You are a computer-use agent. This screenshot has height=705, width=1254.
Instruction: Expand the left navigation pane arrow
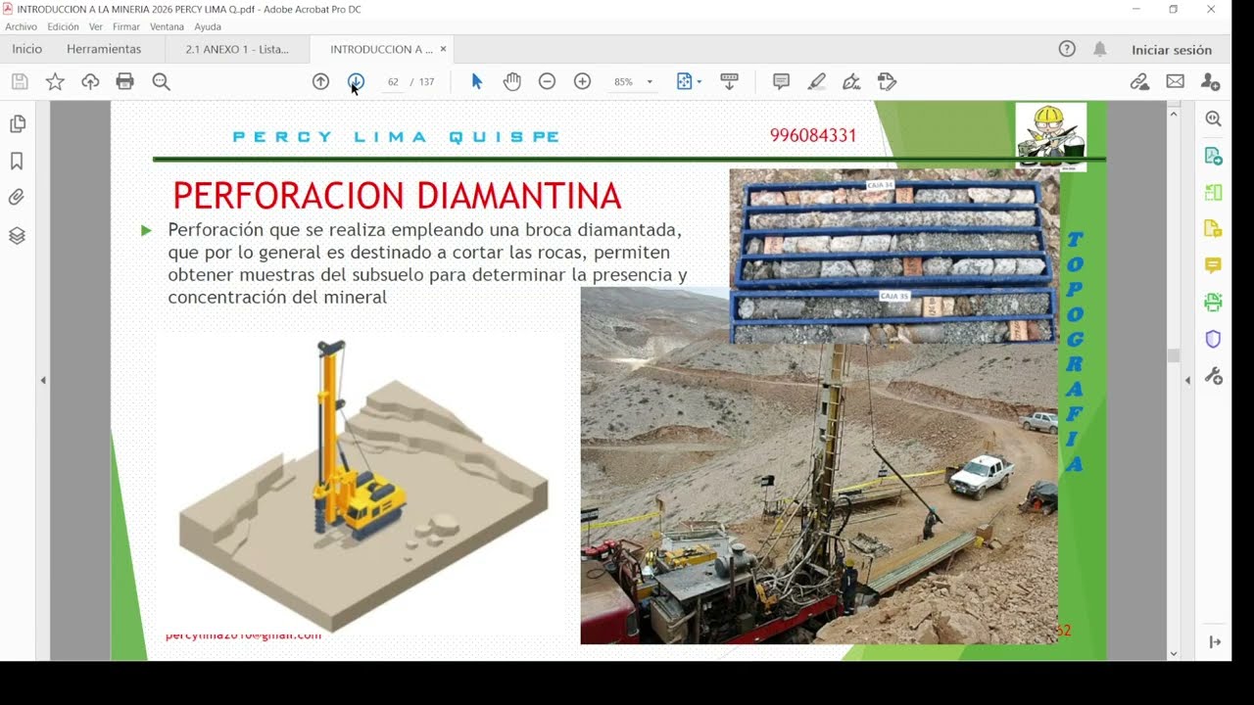point(43,380)
